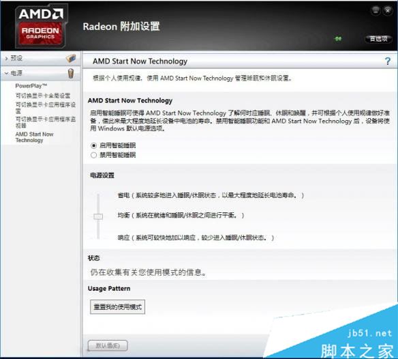398x359 pixels.
Task: Click the AMD Radeon Graphics logo
Action: point(41,25)
